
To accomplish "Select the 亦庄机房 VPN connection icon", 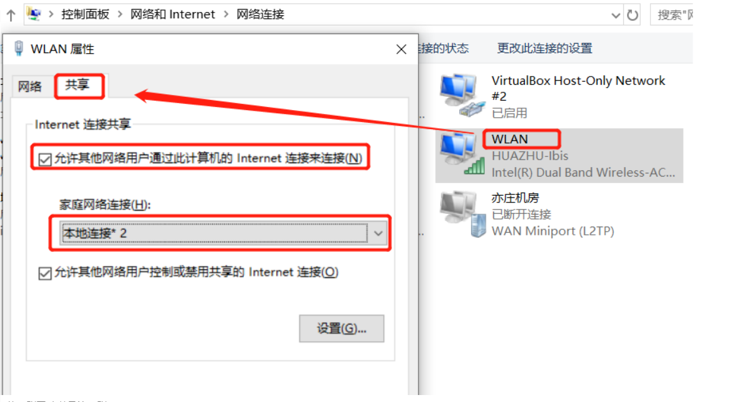I will (463, 214).
